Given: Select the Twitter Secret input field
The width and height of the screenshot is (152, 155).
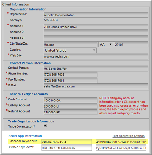Looking at the screenshot, I should click(x=121, y=148).
